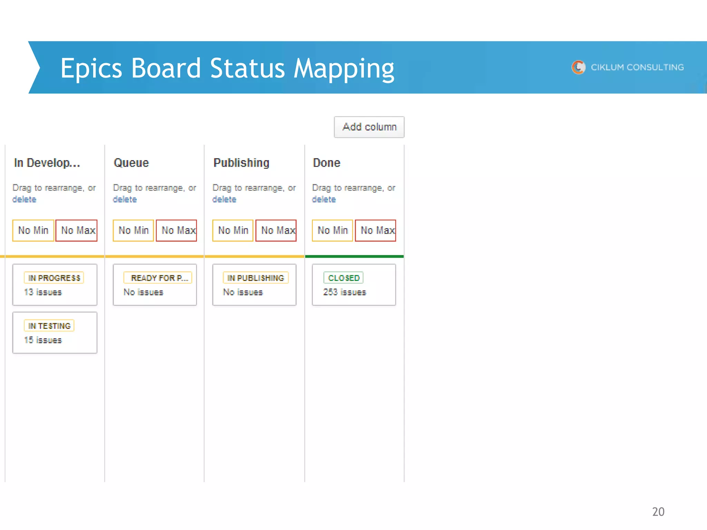Click the Epics Board Status Mapping title
The width and height of the screenshot is (707, 530).
227,68
